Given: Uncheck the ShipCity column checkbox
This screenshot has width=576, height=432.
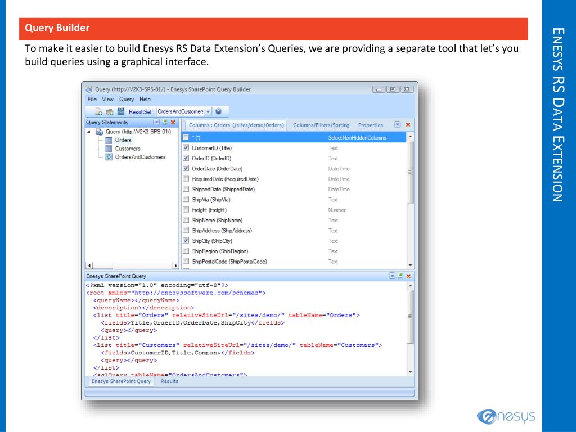Looking at the screenshot, I should point(186,241).
